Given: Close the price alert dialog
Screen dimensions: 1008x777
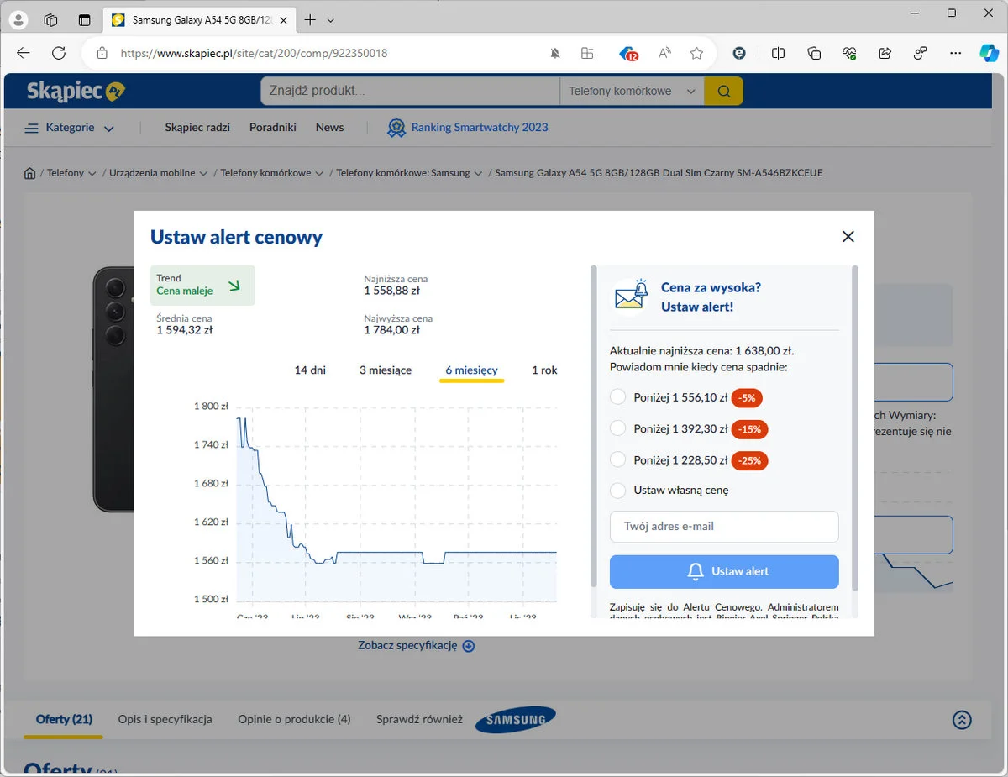Looking at the screenshot, I should (848, 237).
